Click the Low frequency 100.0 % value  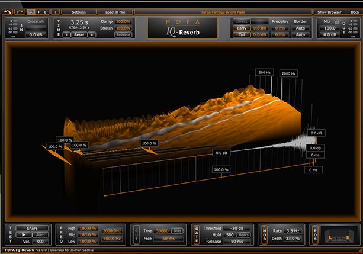[x=88, y=241]
